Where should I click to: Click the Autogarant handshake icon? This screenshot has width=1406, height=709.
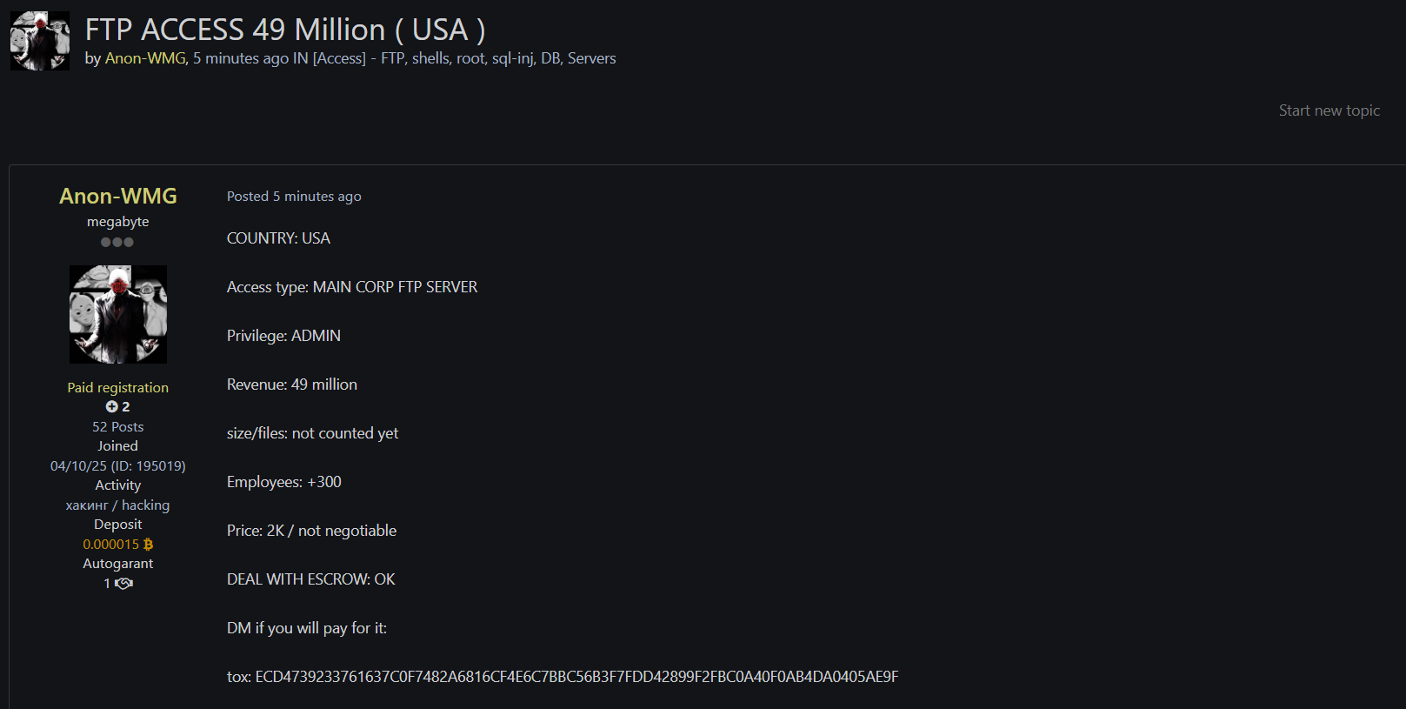[124, 584]
